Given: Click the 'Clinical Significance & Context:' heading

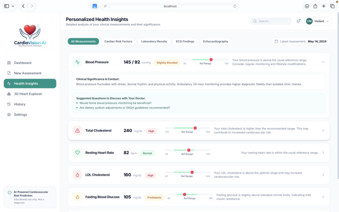Looking at the screenshot, I should pos(98,79).
